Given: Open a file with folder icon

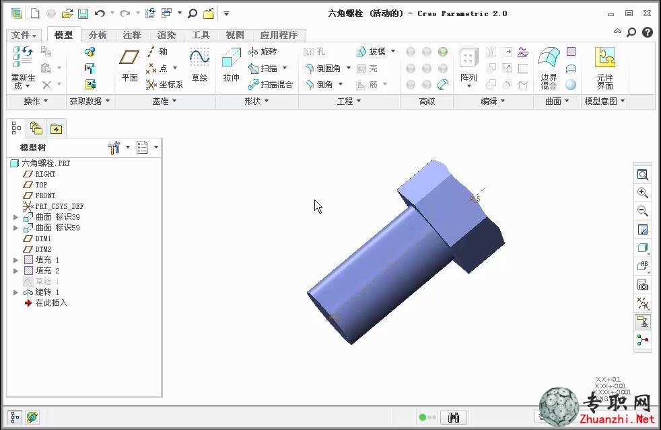Looking at the screenshot, I should point(67,13).
